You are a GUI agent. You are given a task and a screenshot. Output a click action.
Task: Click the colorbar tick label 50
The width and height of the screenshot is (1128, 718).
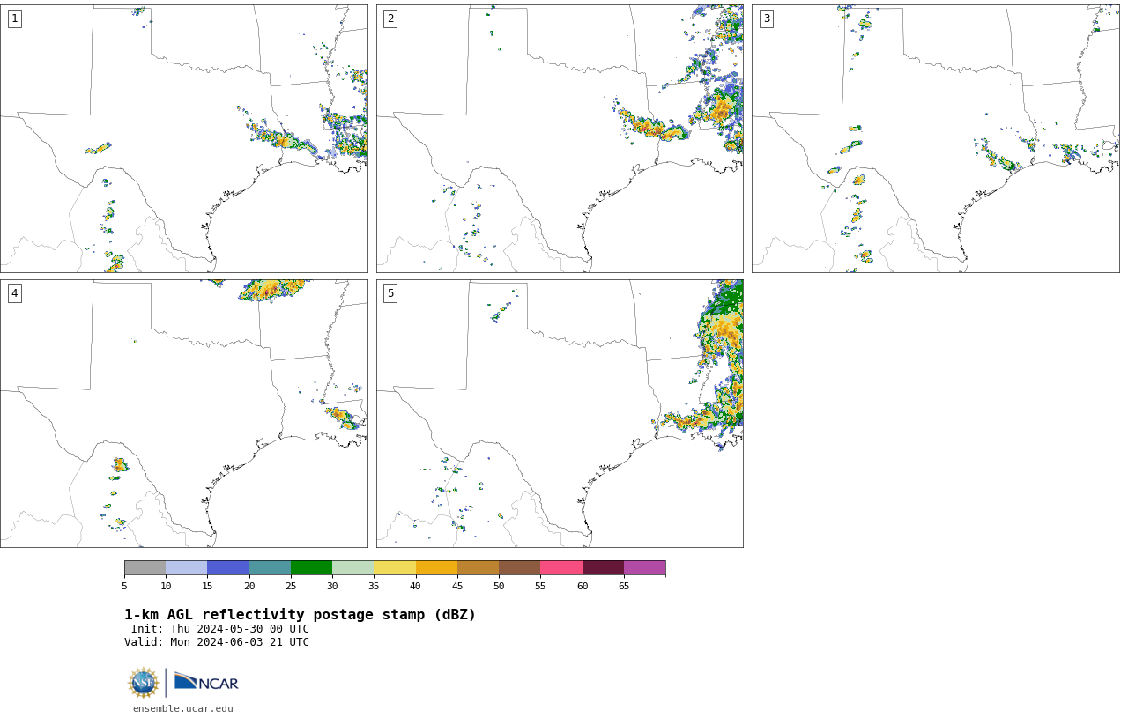tap(499, 586)
